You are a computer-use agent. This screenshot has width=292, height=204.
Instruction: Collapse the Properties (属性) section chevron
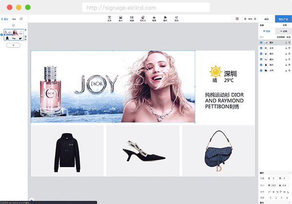290,172
